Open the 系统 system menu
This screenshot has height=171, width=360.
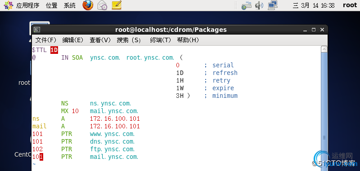(70, 5)
